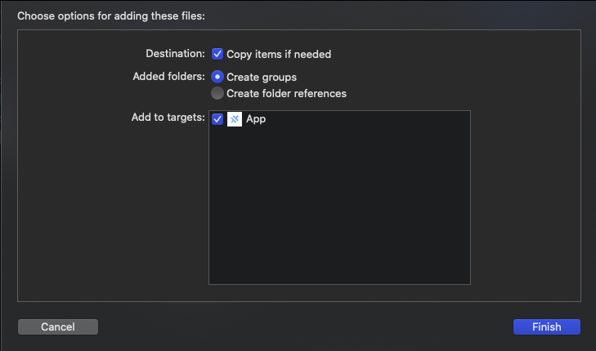596x351 pixels.
Task: Click the App target name label
Action: pos(256,119)
